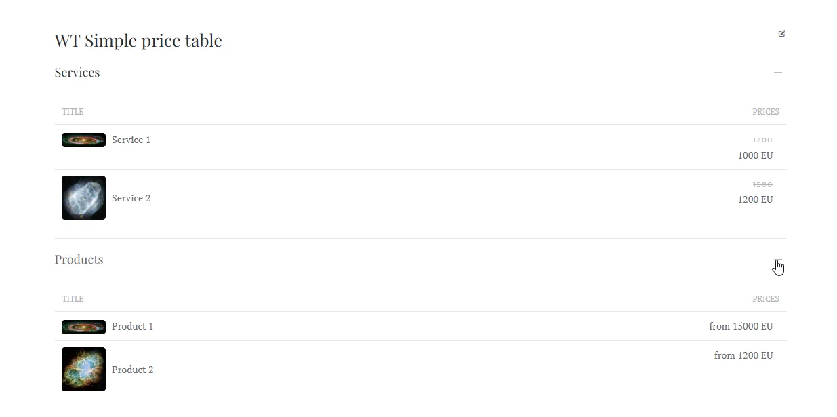The width and height of the screenshot is (837, 417).
Task: Click the from 1200 EU product price
Action: click(x=743, y=355)
